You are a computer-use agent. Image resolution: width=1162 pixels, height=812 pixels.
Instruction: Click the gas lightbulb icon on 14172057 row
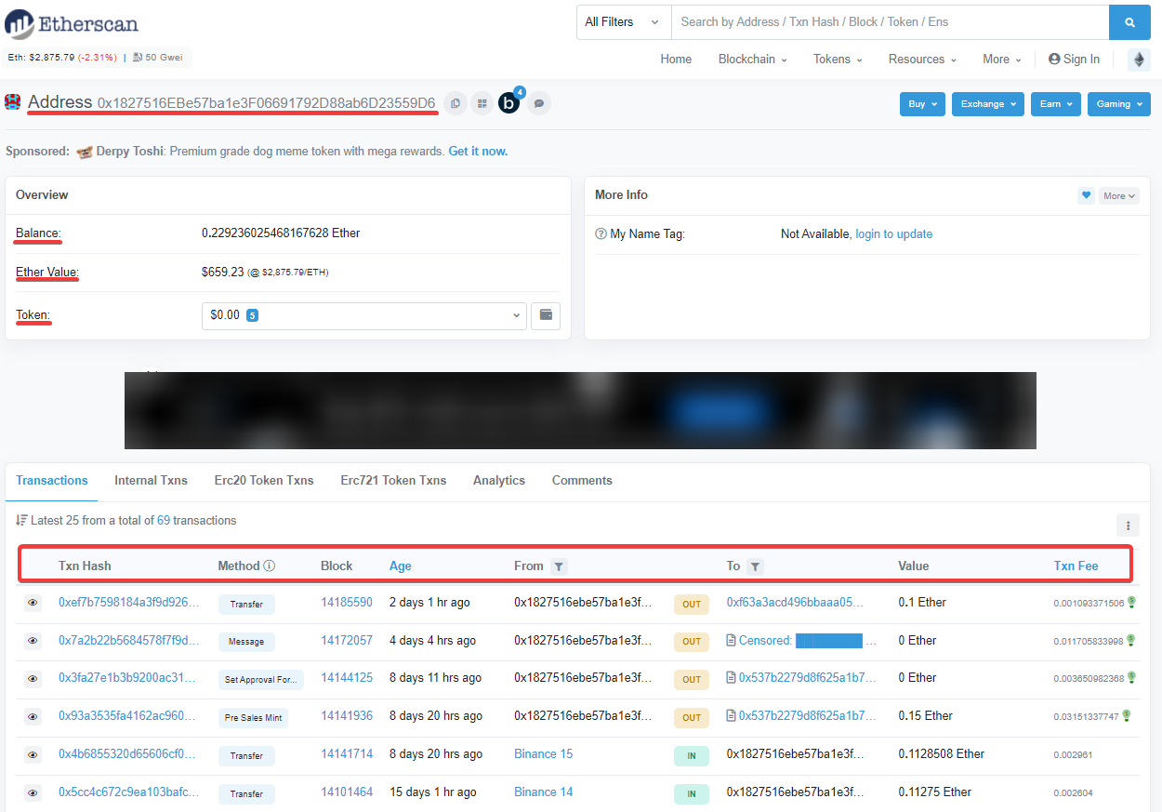tap(1131, 640)
